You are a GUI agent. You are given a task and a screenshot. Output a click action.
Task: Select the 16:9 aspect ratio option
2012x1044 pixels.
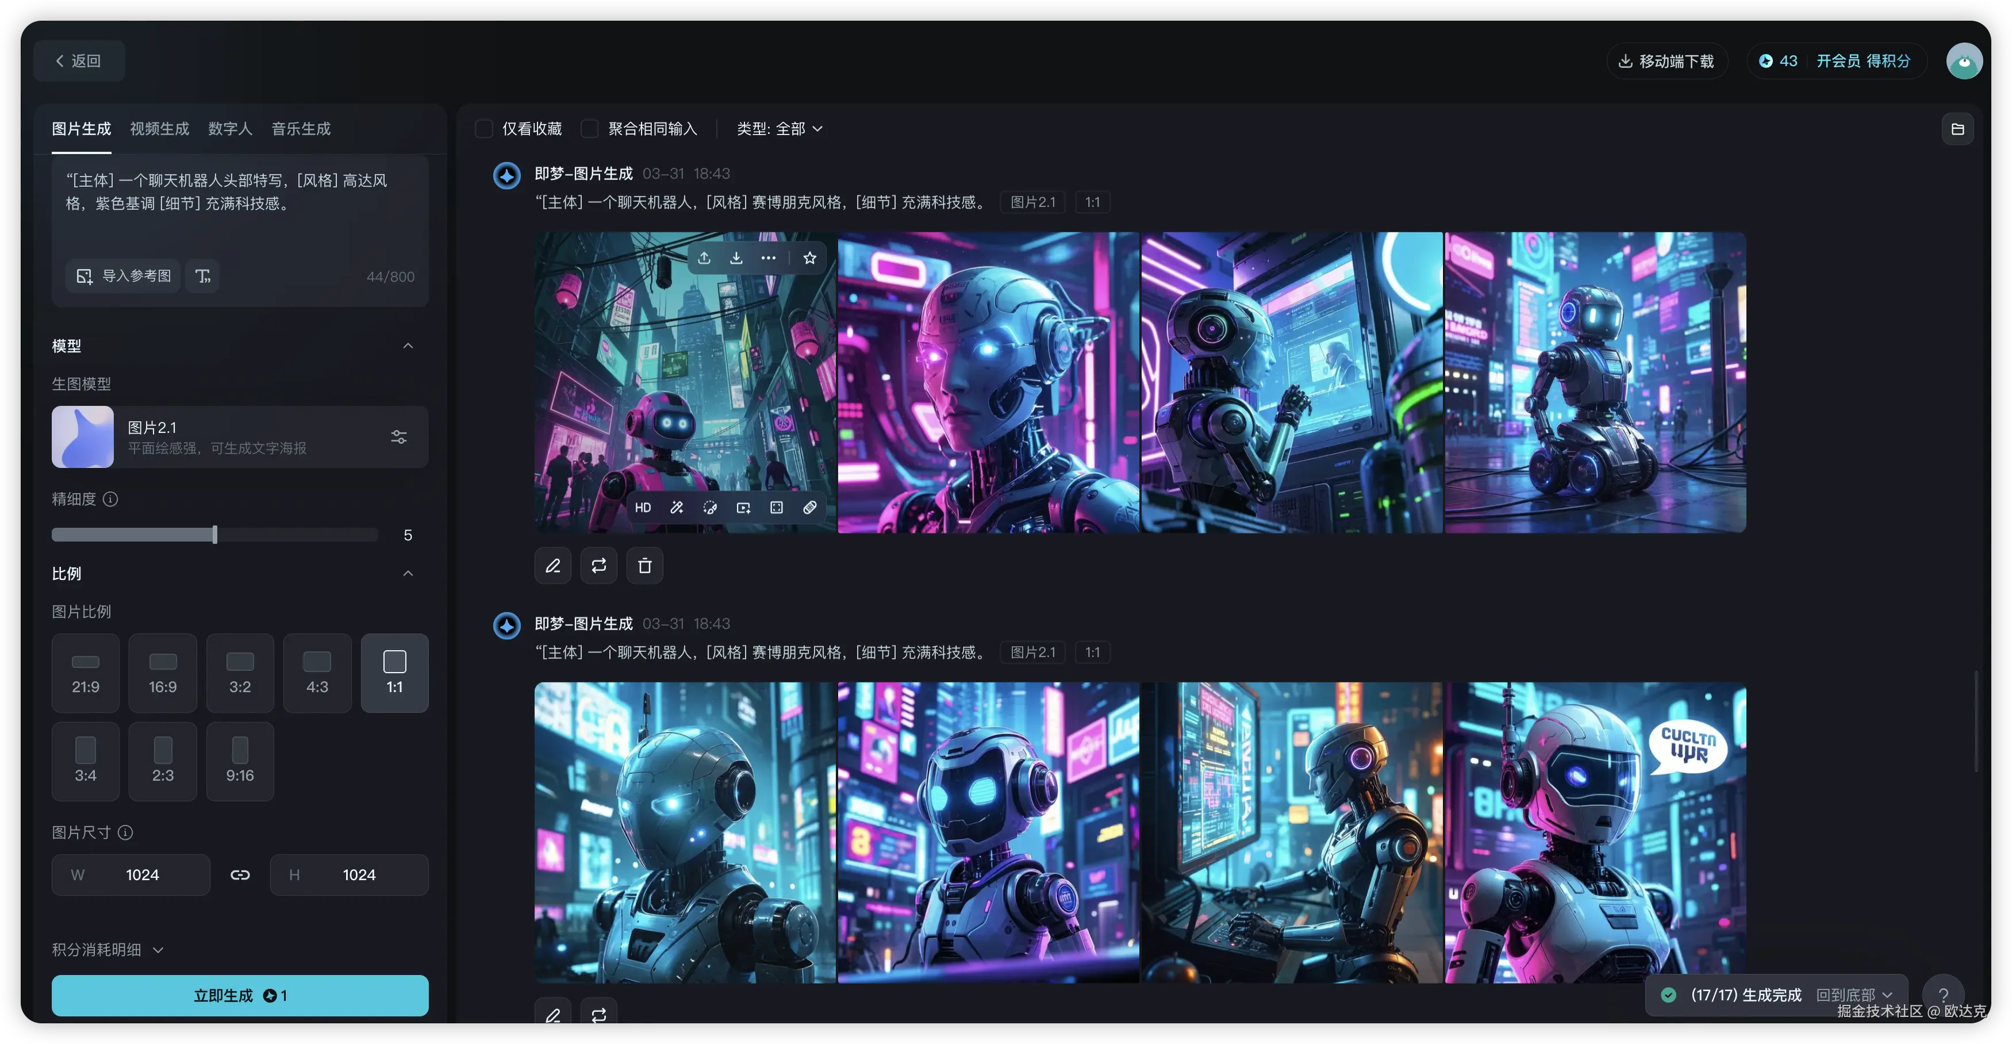click(x=163, y=672)
